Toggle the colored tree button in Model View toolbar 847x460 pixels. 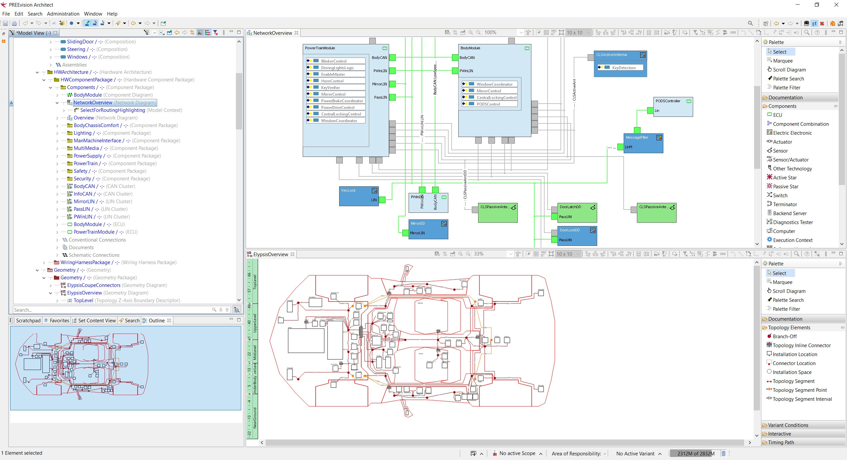pos(207,32)
